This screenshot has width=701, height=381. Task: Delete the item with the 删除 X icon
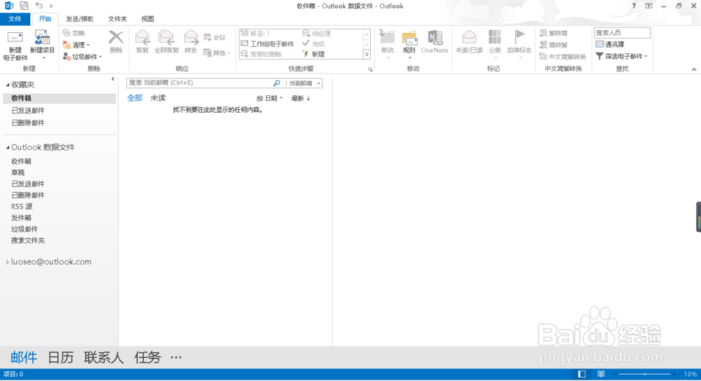[116, 42]
